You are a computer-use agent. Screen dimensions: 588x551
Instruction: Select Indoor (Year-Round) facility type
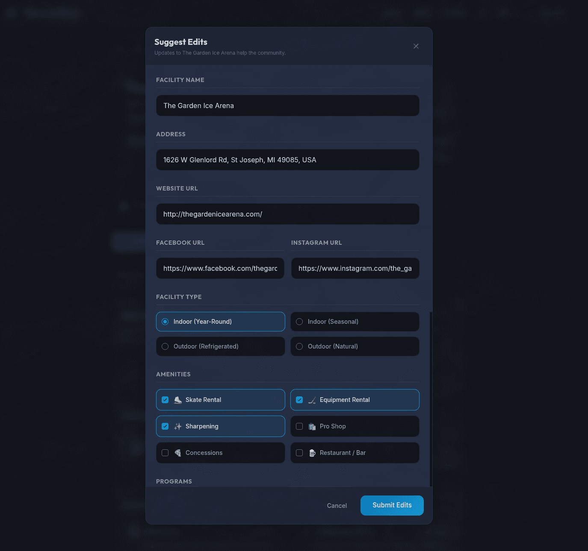pos(221,322)
